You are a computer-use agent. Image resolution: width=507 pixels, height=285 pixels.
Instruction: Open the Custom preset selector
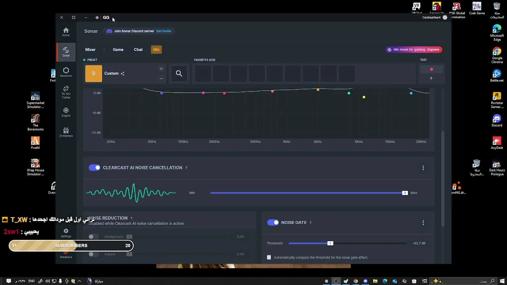[111, 74]
